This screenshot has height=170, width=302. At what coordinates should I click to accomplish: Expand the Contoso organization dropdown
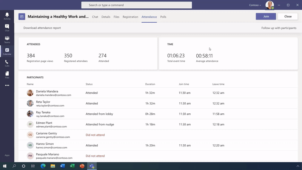255,5
